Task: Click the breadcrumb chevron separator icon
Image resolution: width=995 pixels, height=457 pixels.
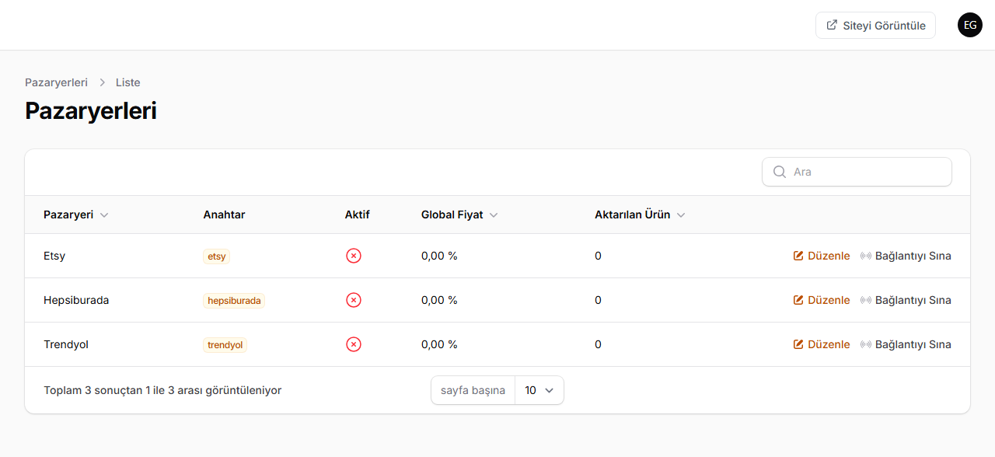Action: (102, 82)
